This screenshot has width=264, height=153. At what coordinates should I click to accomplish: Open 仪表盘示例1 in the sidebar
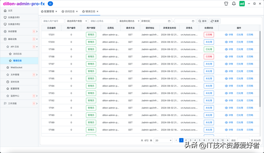point(19,17)
